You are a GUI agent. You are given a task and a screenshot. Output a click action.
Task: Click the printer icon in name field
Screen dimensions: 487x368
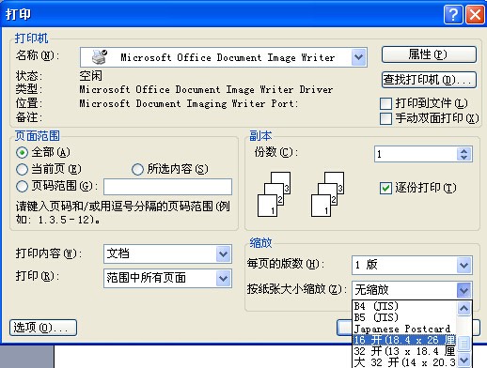[100, 57]
